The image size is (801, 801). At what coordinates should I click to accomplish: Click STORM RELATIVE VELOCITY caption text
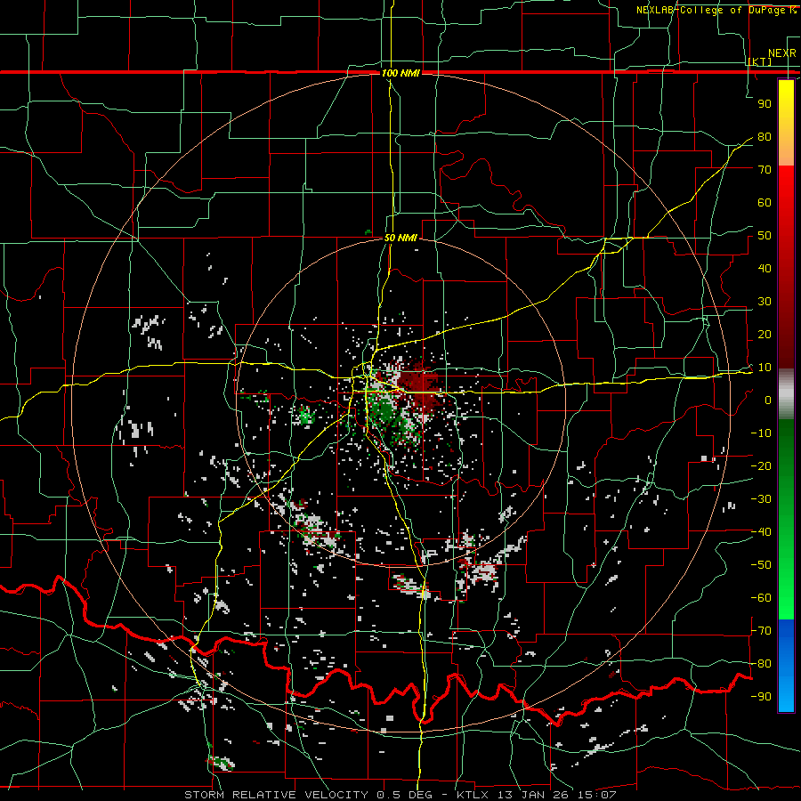[278, 795]
